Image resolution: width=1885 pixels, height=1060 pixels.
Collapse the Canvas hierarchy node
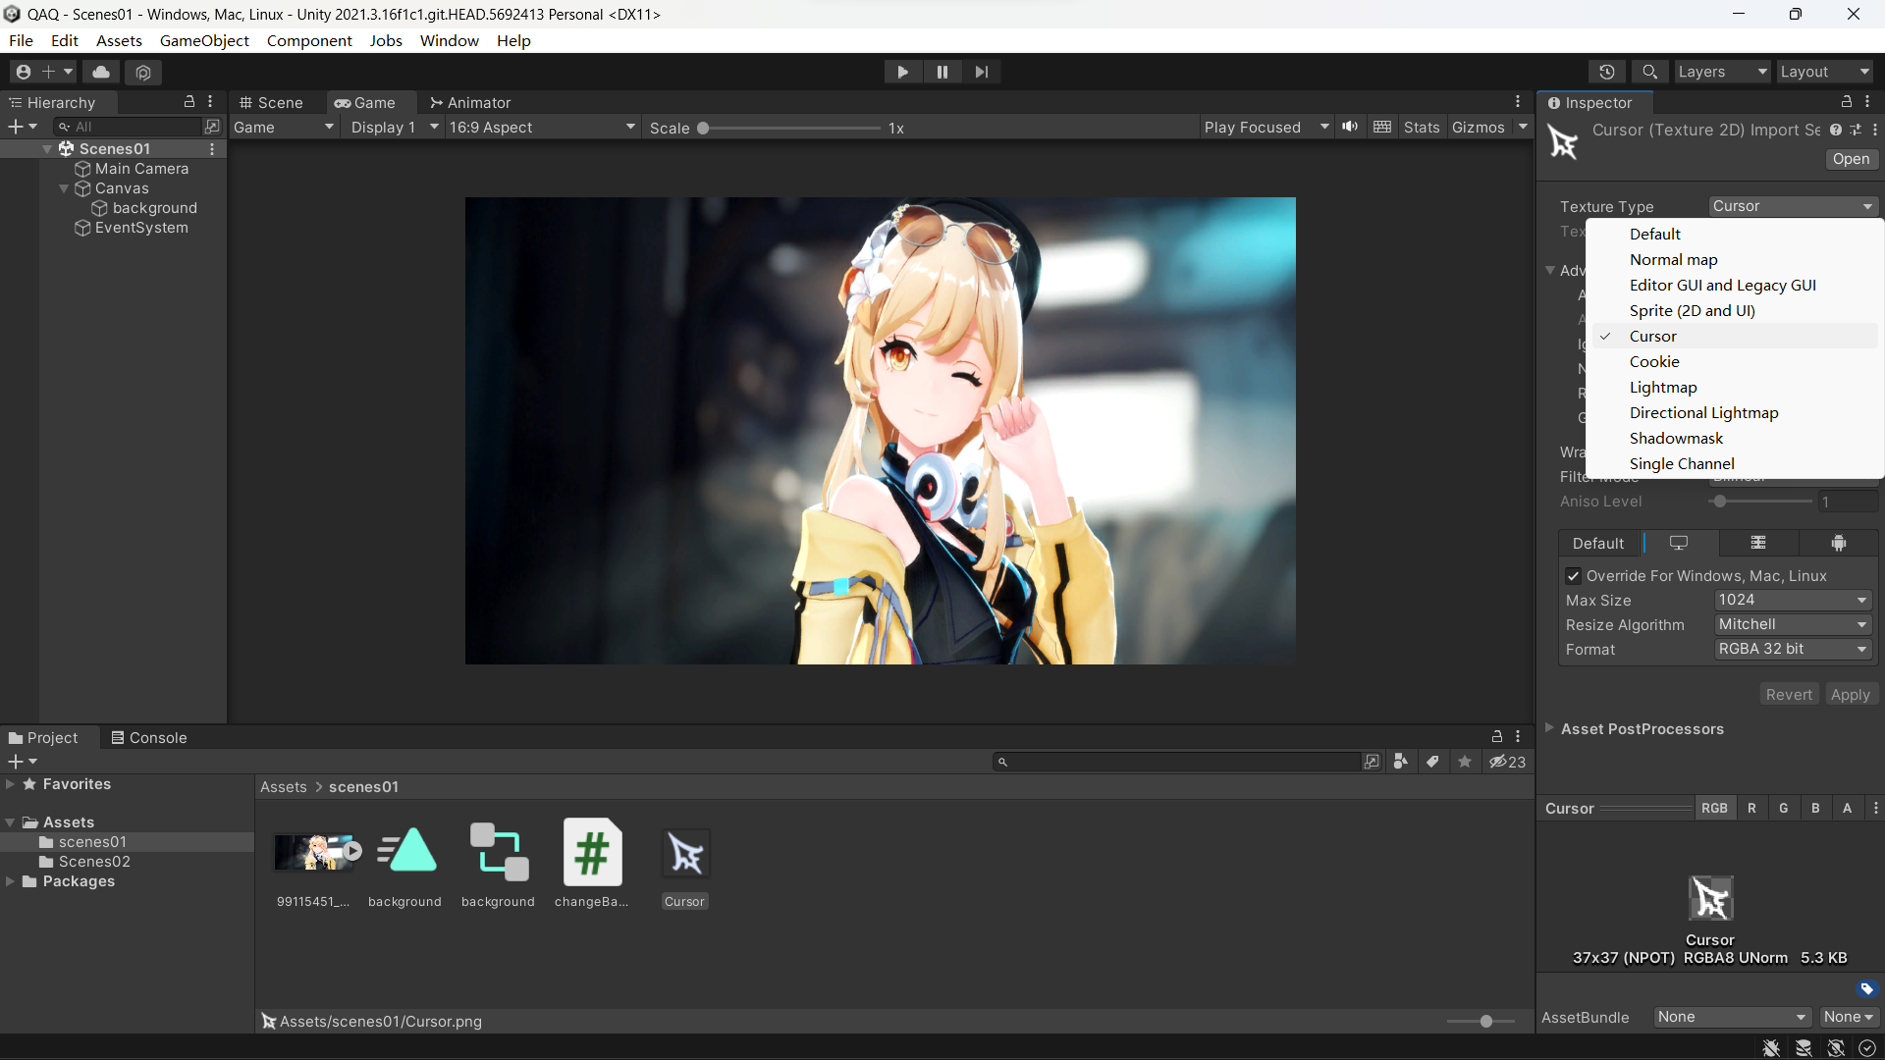pyautogui.click(x=64, y=188)
